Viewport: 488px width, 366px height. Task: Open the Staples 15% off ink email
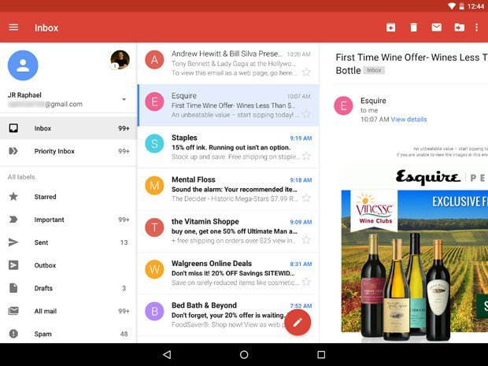(228, 147)
